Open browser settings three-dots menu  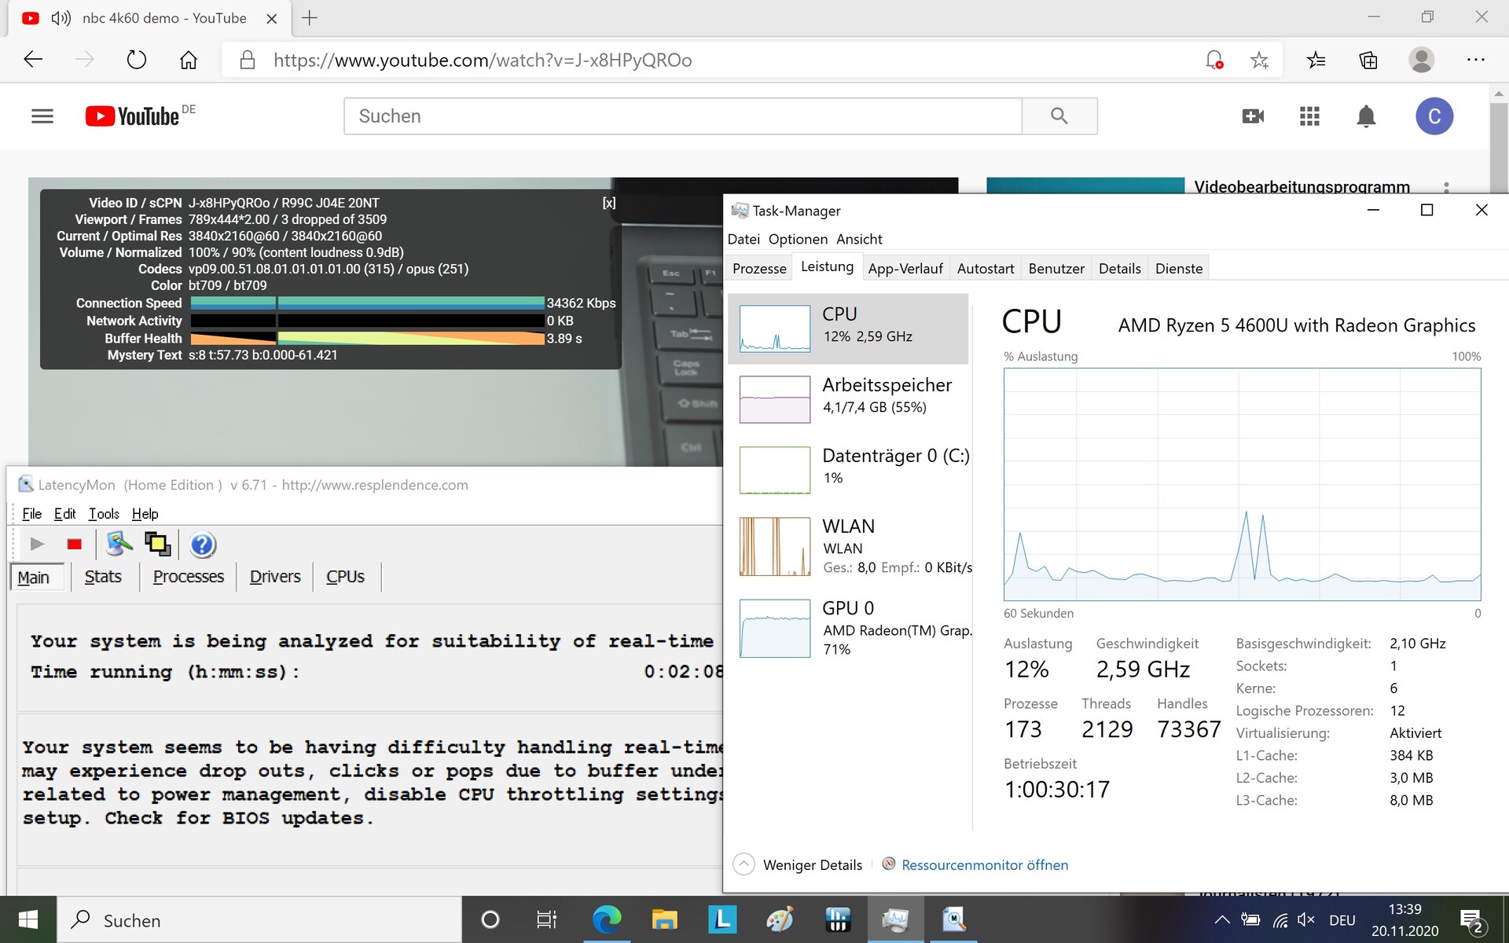pos(1475,61)
